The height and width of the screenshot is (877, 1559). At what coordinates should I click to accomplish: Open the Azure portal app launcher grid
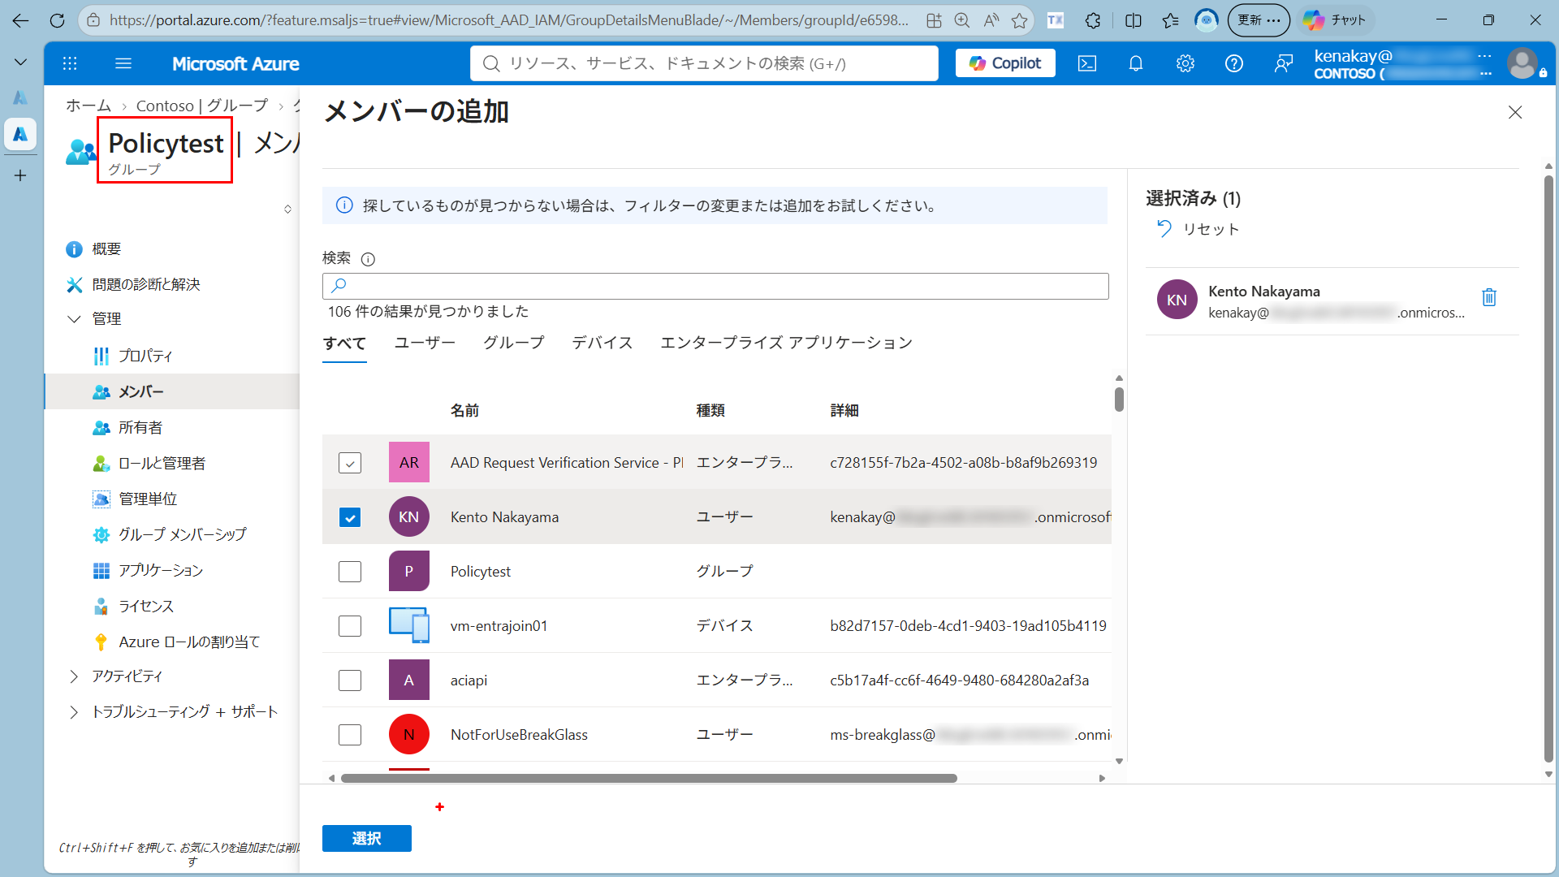(x=70, y=63)
